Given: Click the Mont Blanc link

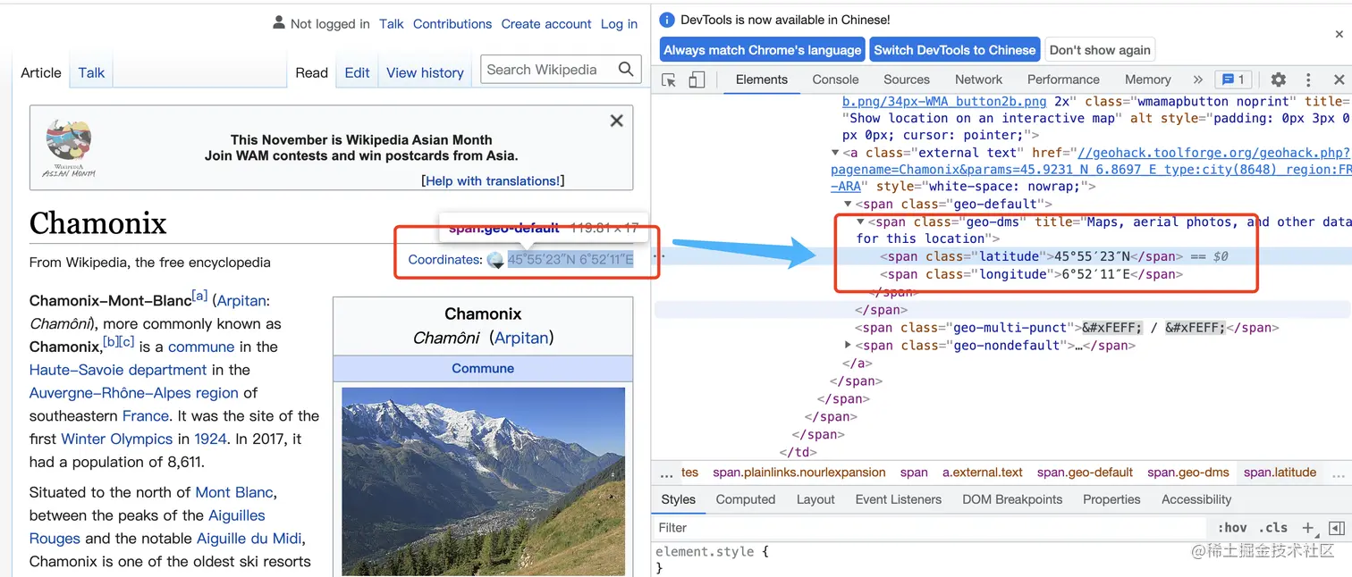Looking at the screenshot, I should pyautogui.click(x=235, y=492).
